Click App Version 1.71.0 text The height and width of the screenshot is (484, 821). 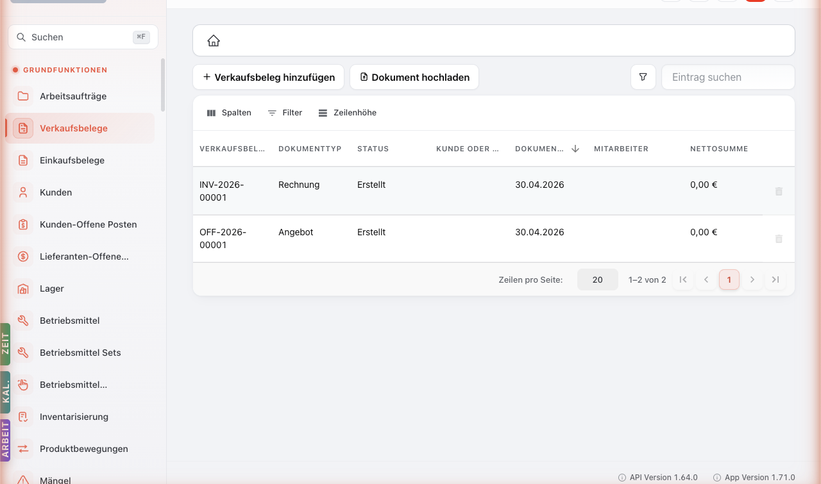(759, 478)
